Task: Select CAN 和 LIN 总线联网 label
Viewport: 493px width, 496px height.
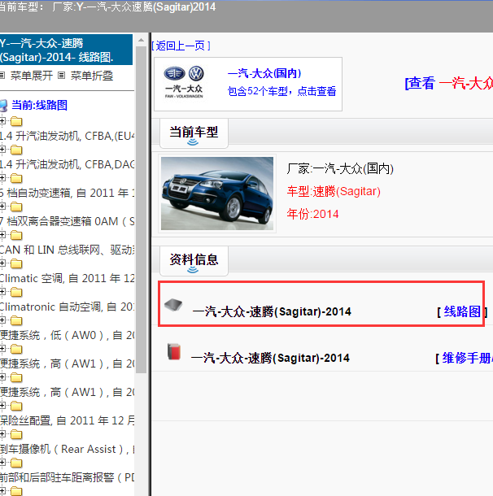Action: 67,250
